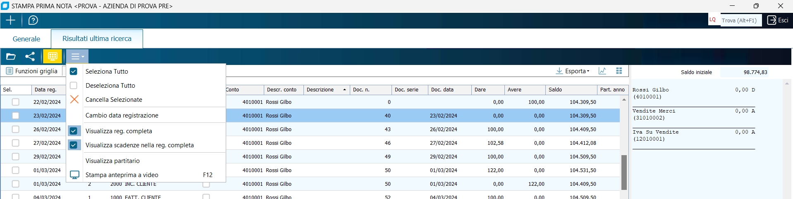Tick the selection checkbox for 23/02/2024 row
This screenshot has height=199, width=793.
[15, 115]
